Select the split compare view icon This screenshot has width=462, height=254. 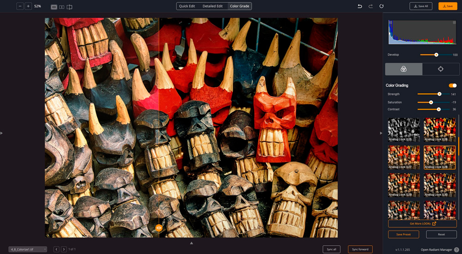[69, 7]
